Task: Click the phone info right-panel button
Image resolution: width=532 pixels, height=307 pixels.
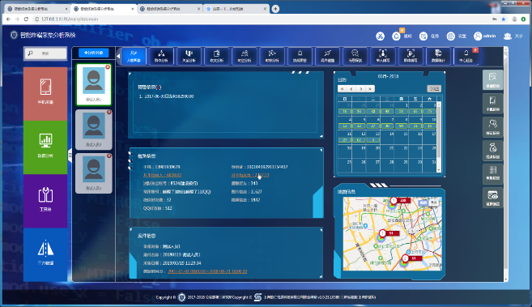Action: [492, 104]
